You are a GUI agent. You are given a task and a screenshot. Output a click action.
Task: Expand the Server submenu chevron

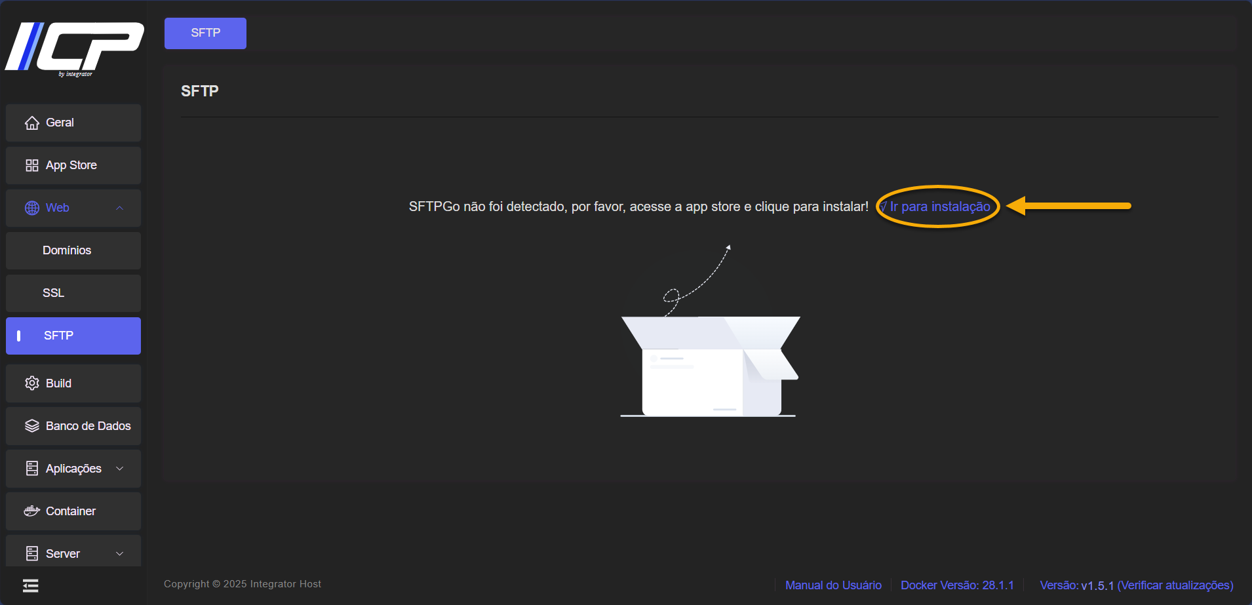[x=119, y=554]
